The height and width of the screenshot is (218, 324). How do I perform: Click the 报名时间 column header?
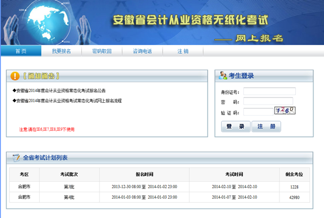(x=144, y=174)
